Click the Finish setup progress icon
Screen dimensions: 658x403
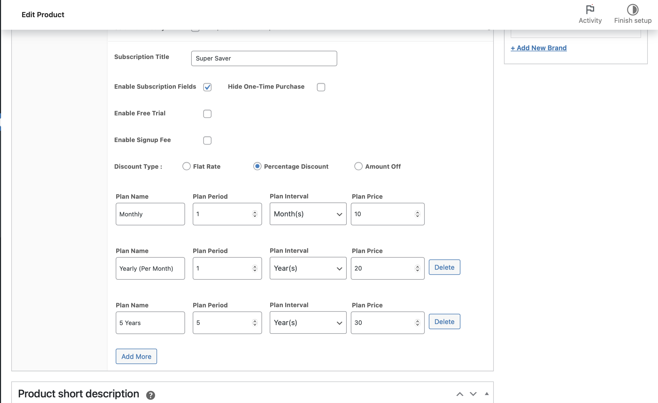(x=632, y=9)
